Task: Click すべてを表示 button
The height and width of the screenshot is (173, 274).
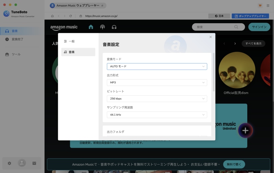Action: click(253, 44)
